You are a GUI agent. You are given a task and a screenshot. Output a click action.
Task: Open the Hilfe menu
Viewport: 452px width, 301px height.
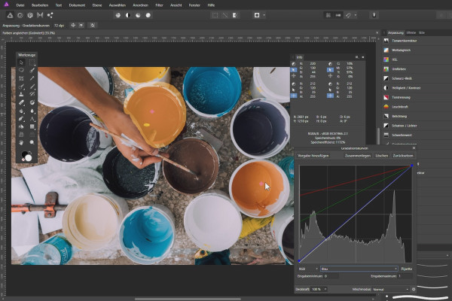coord(211,5)
